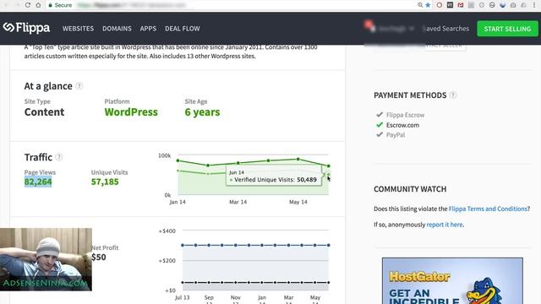Screen dimensions: 541x304
Task: Reload the page with browser refresh icon
Action: (28, 5)
